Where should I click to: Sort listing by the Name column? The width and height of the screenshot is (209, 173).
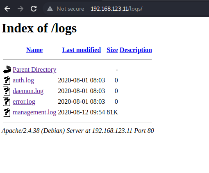tap(34, 50)
